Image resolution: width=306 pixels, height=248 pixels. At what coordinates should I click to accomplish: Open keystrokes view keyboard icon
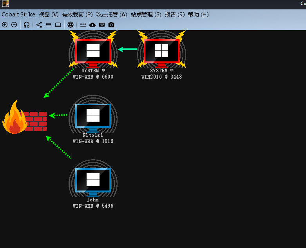[102, 25]
